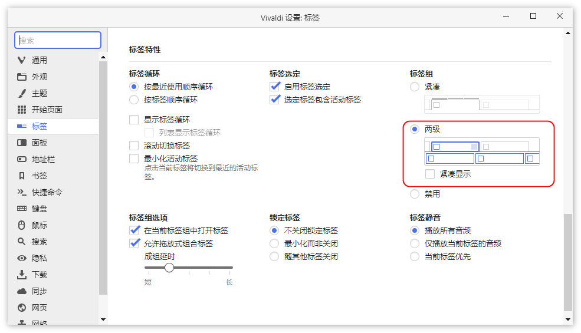Click the 搜索 magnifier icon

(x=21, y=242)
